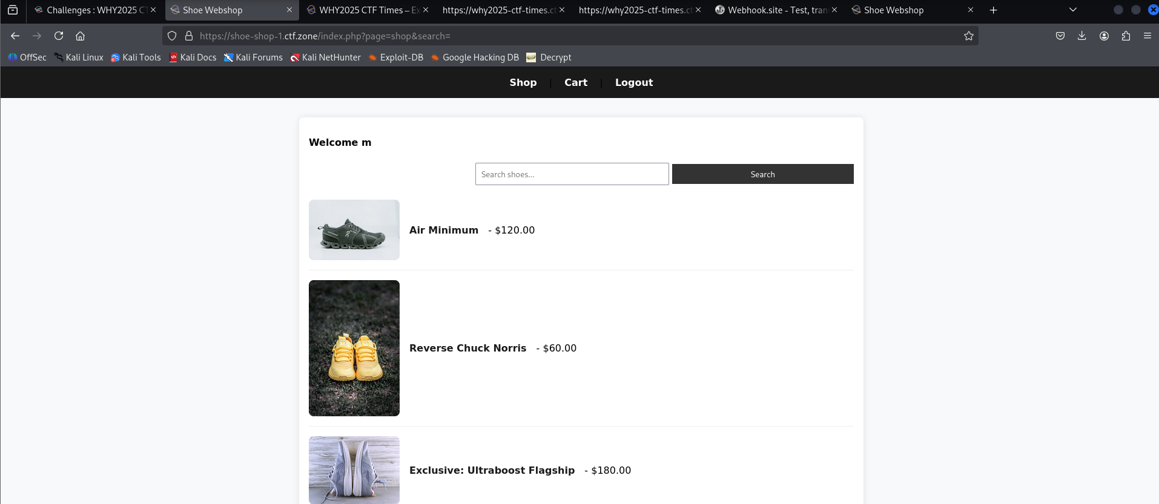Screen dimensions: 1159x504
Task: Click the Reverse Chuck Norris shoe image
Action: pos(354,348)
